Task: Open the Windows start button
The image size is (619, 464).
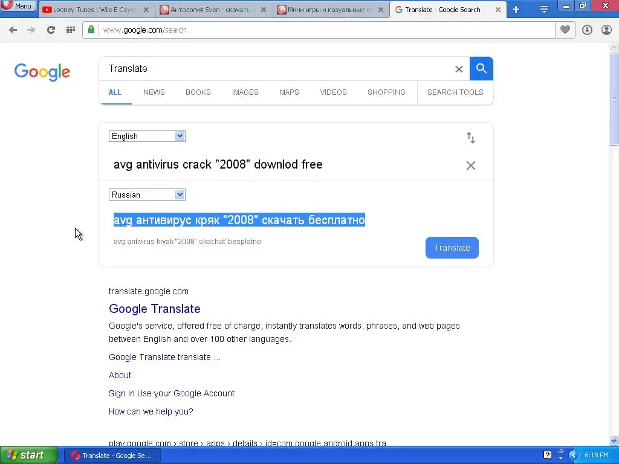Action: (29, 456)
